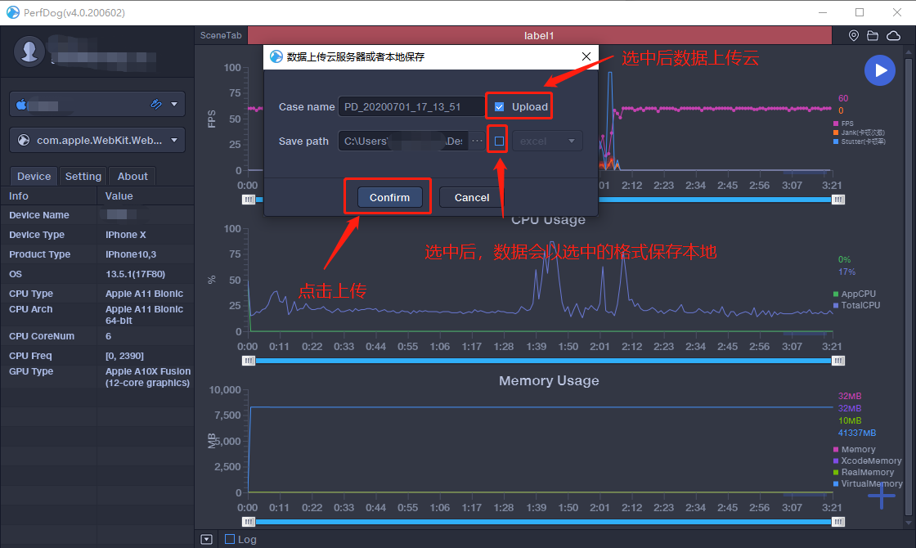This screenshot has height=548, width=916.
Task: Click left handle of FPS range slider
Action: [x=249, y=200]
